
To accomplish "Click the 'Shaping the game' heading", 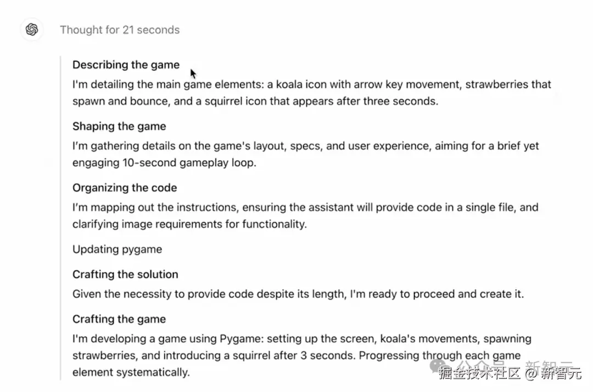I will coord(119,126).
